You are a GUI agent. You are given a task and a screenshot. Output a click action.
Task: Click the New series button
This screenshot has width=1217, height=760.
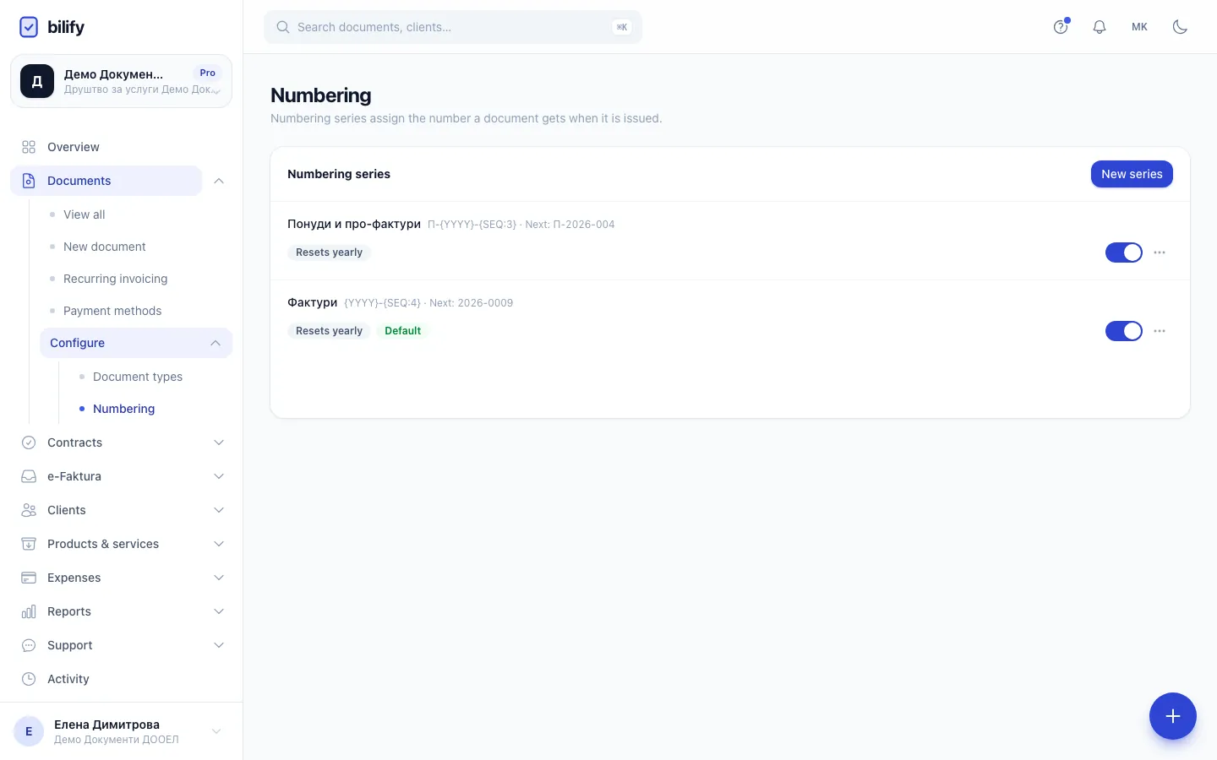pos(1132,174)
